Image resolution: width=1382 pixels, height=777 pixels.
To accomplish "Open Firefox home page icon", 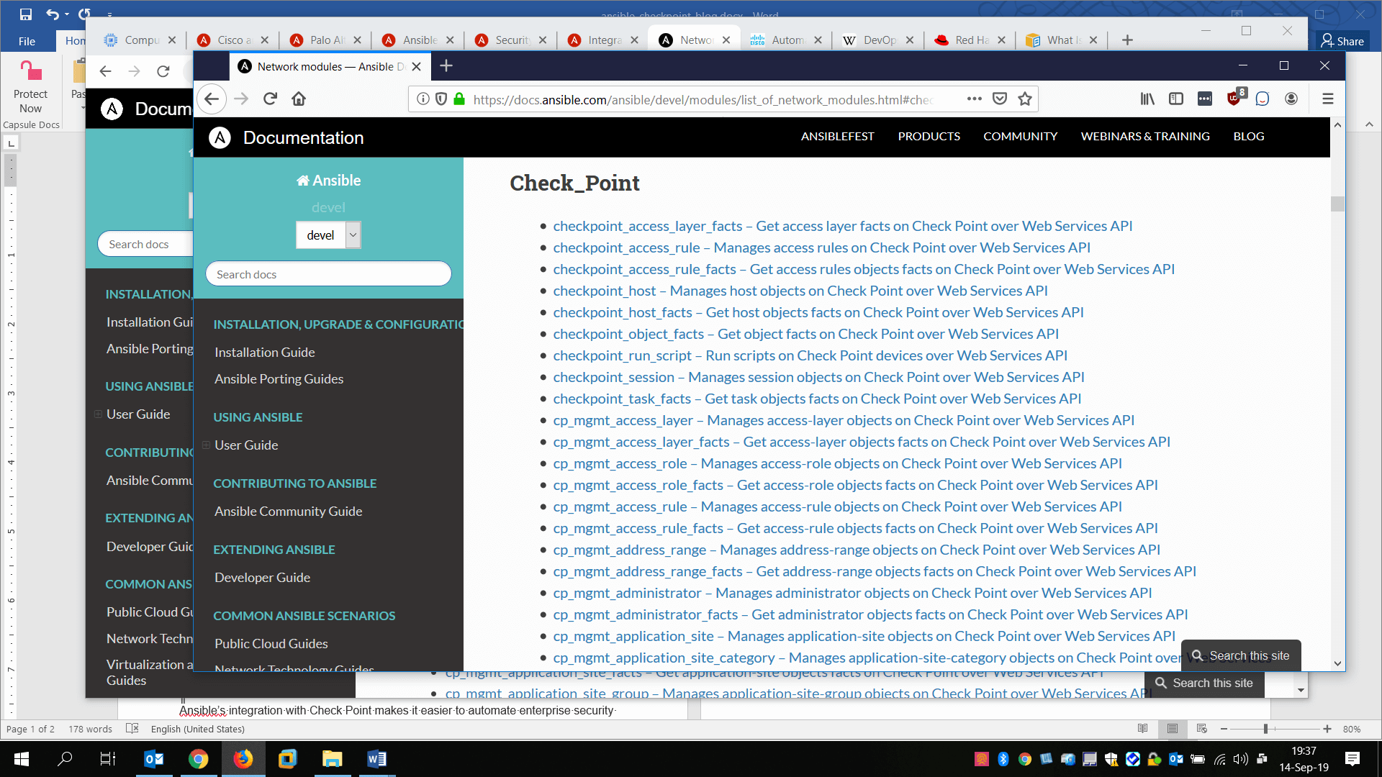I will pyautogui.click(x=299, y=99).
